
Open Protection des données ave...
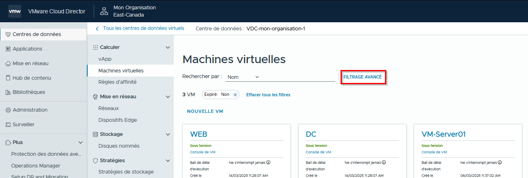(46, 154)
